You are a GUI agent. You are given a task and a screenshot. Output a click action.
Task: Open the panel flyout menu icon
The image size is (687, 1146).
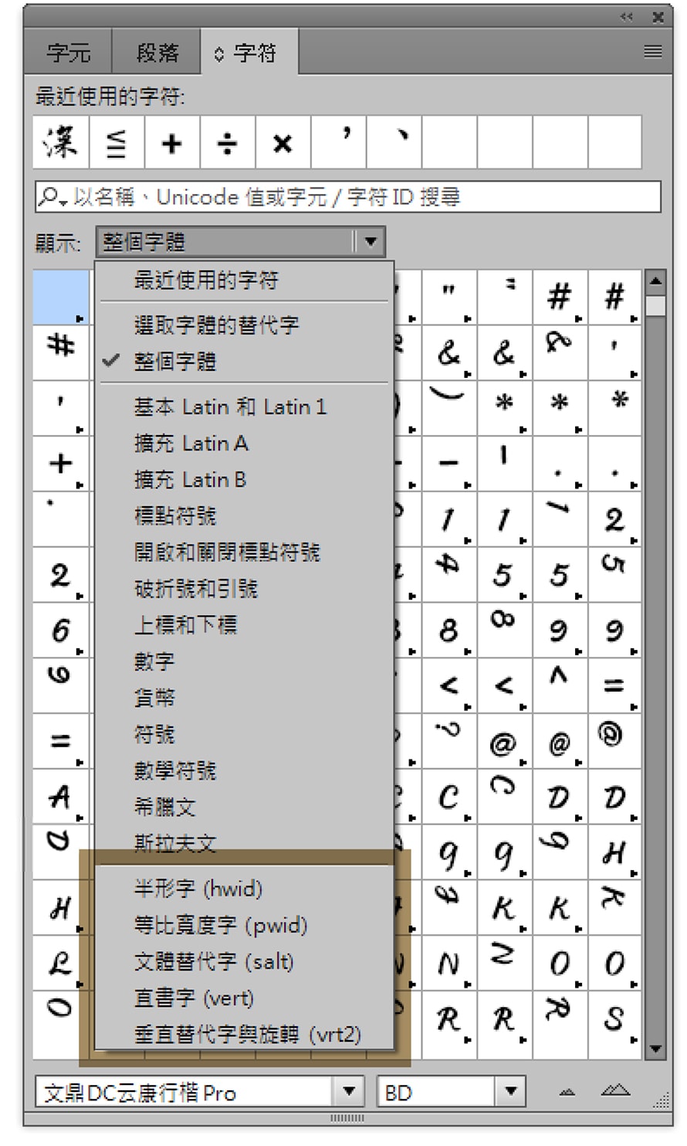[x=652, y=52]
